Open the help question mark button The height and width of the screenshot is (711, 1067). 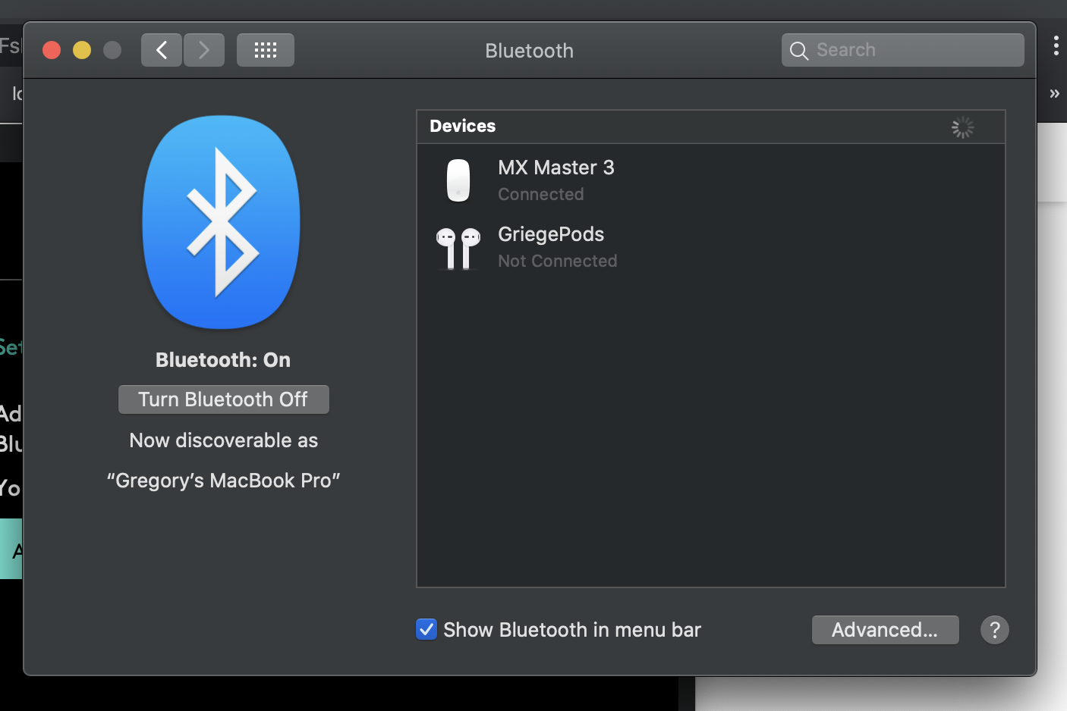click(994, 630)
